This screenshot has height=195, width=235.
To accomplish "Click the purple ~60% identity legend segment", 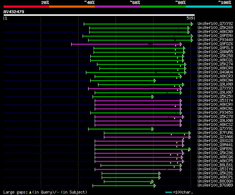I will (117, 7).
